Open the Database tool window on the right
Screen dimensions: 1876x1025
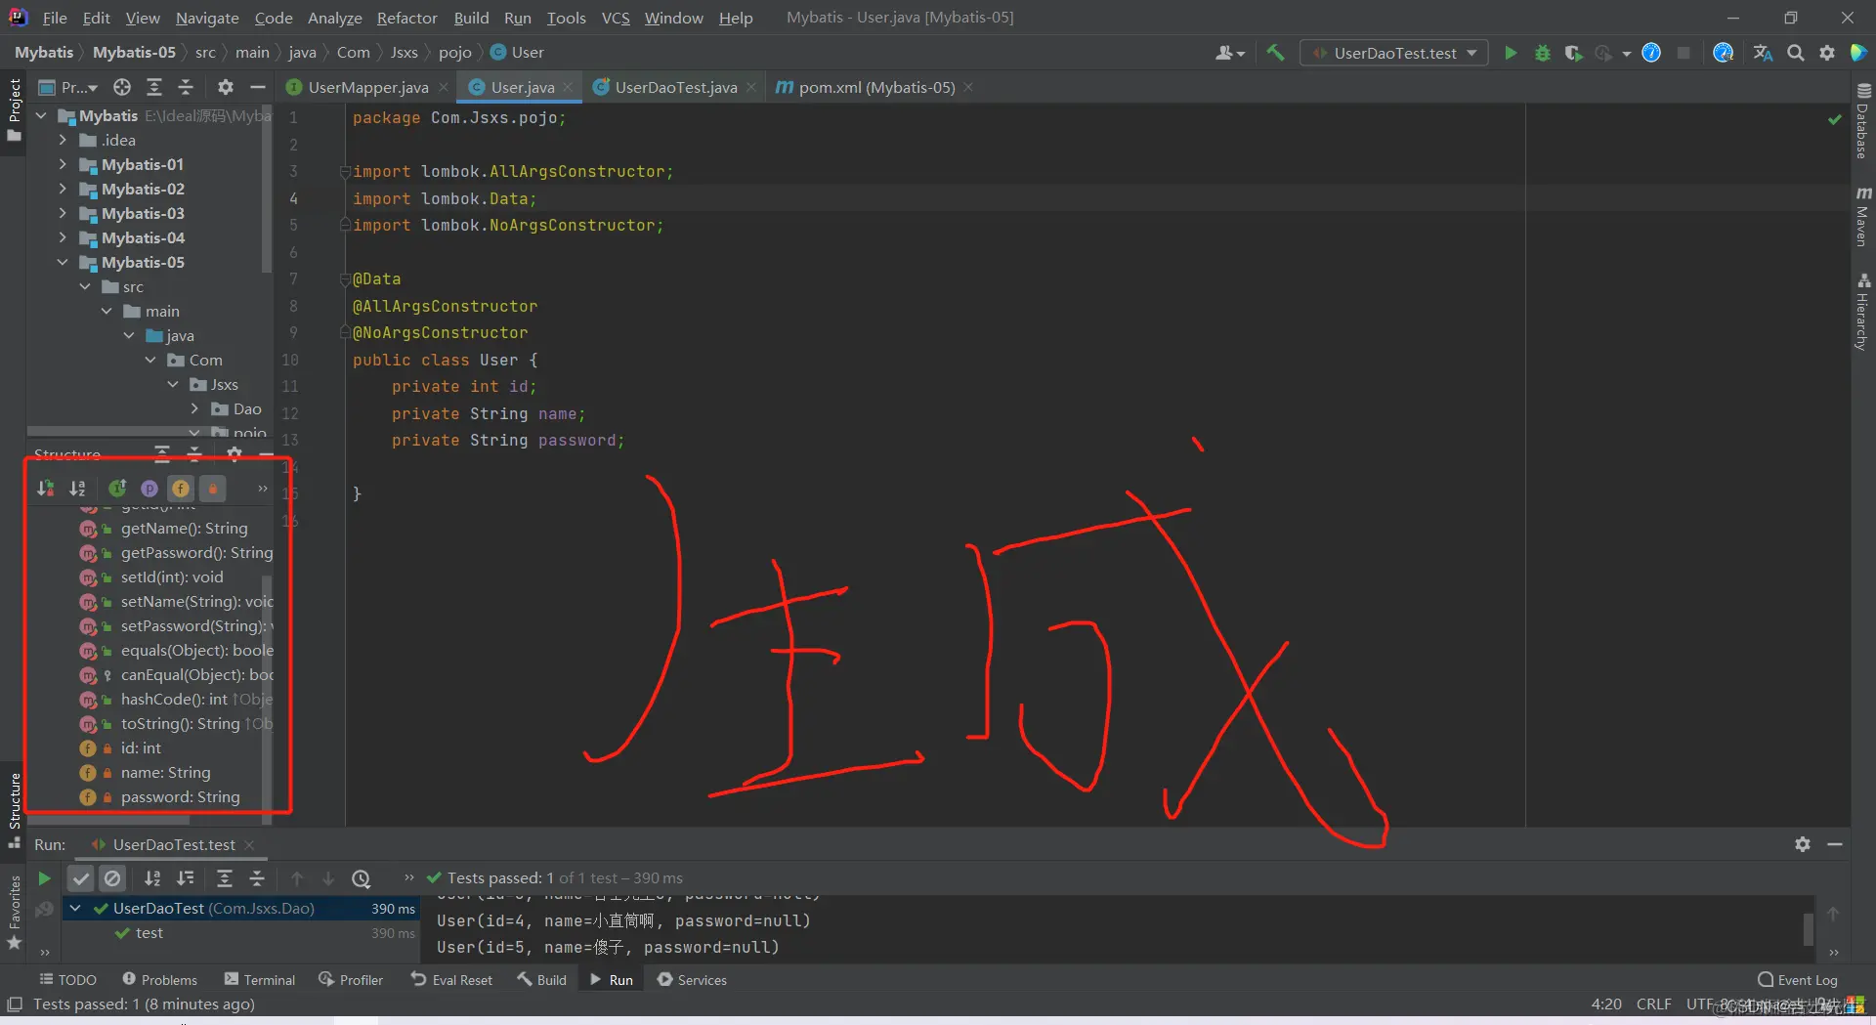pos(1862,122)
